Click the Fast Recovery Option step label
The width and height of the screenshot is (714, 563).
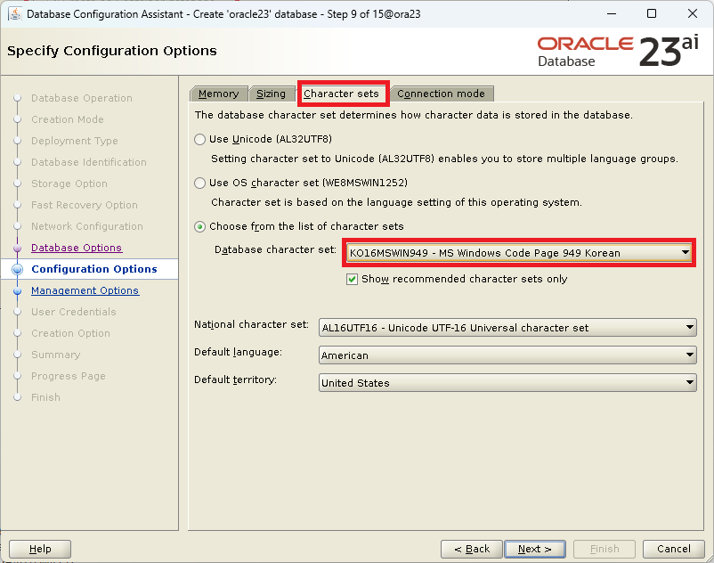tap(85, 205)
